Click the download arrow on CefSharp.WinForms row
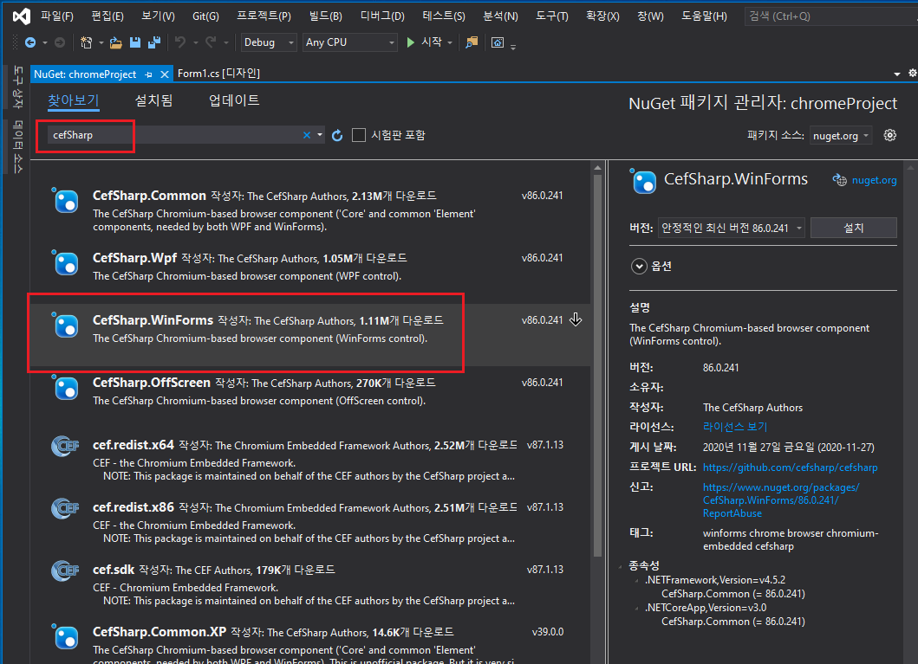This screenshot has width=918, height=664. 576,319
